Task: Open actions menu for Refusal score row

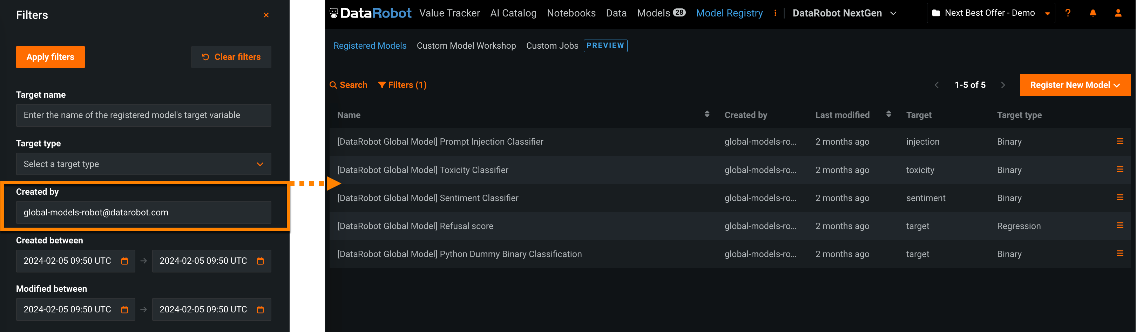Action: tap(1120, 226)
